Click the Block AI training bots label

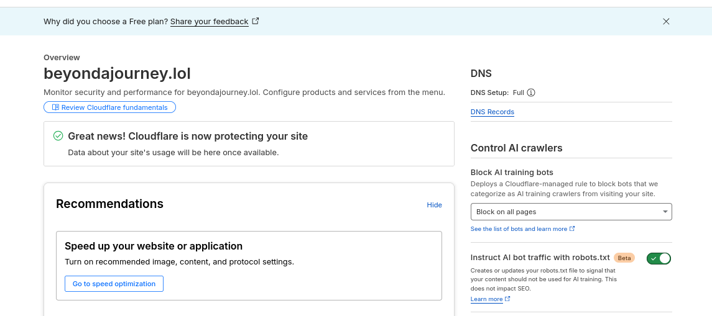pyautogui.click(x=512, y=173)
